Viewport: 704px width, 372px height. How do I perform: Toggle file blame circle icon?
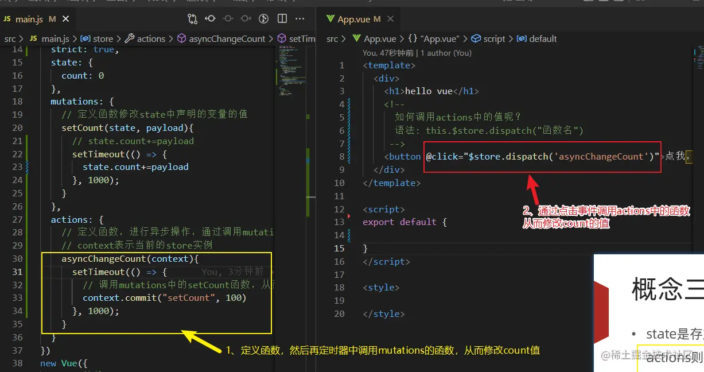264,19
